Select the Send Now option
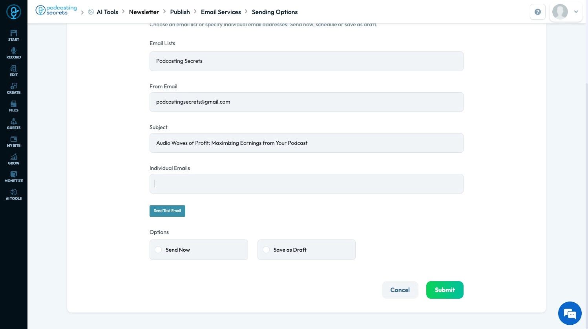Screen dimensions: 588x329 (159, 250)
